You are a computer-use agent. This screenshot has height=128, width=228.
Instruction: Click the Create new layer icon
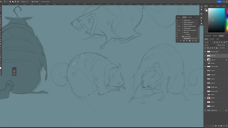pyautogui.click(x=224, y=126)
